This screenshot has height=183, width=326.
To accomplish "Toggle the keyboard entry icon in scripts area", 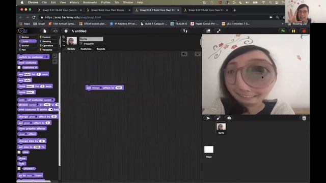I will tap(198, 54).
